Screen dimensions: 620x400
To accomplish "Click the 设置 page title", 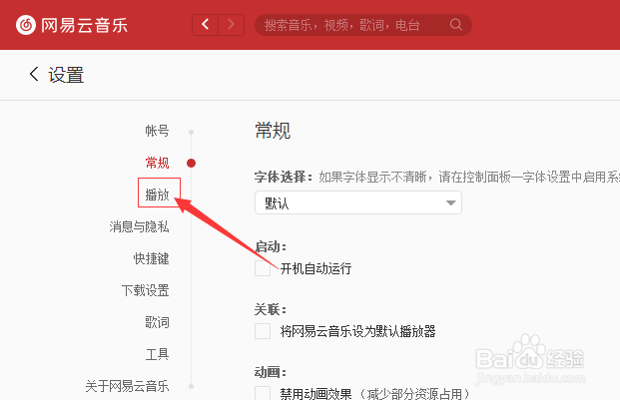I will pos(66,75).
